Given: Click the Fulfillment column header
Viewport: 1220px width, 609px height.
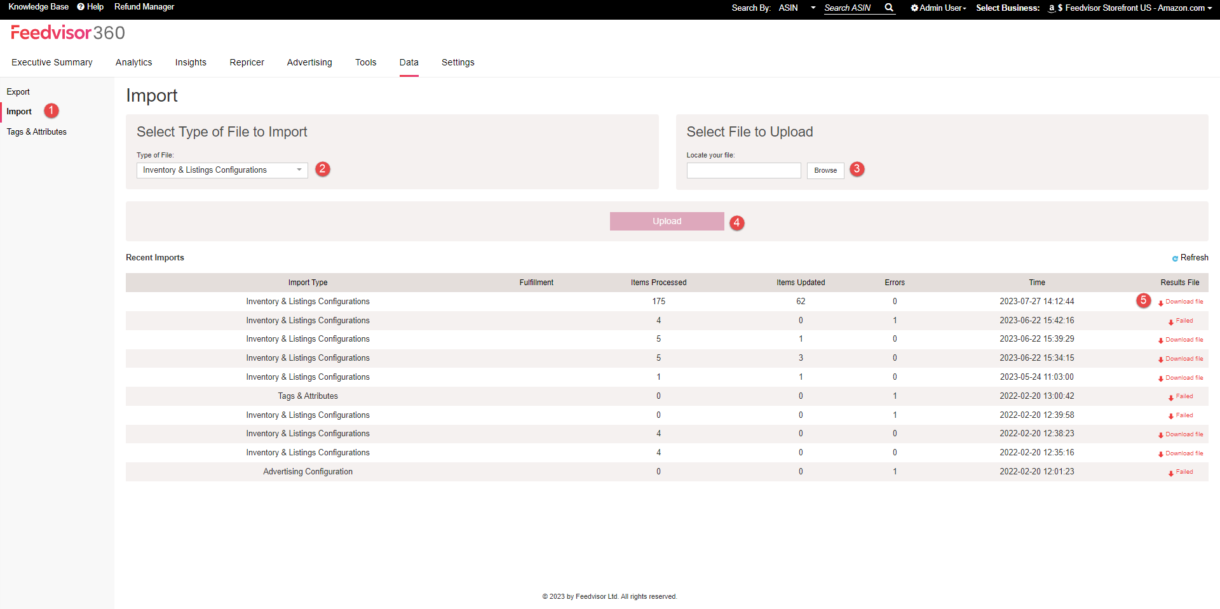Looking at the screenshot, I should click(536, 283).
